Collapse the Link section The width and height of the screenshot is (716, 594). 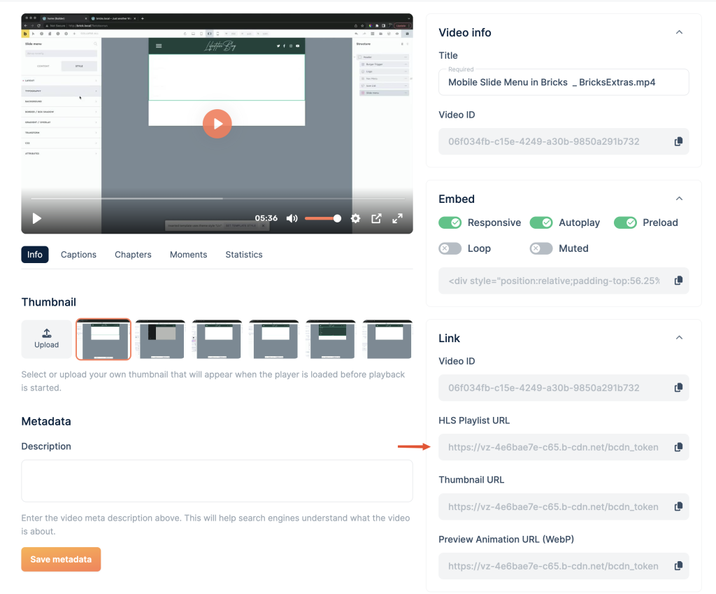pyautogui.click(x=678, y=338)
